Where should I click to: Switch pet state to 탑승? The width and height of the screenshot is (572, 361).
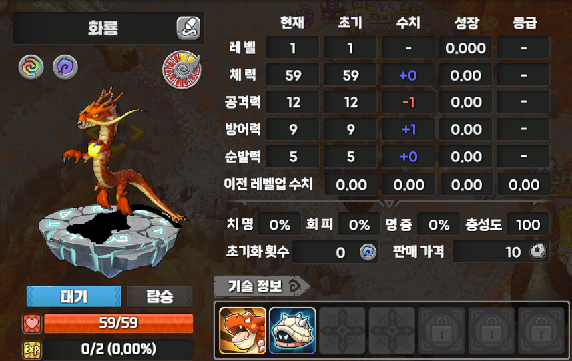click(160, 296)
